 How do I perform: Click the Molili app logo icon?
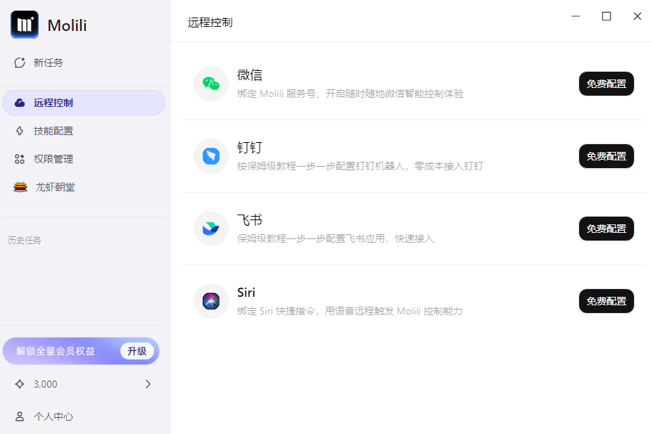25,25
